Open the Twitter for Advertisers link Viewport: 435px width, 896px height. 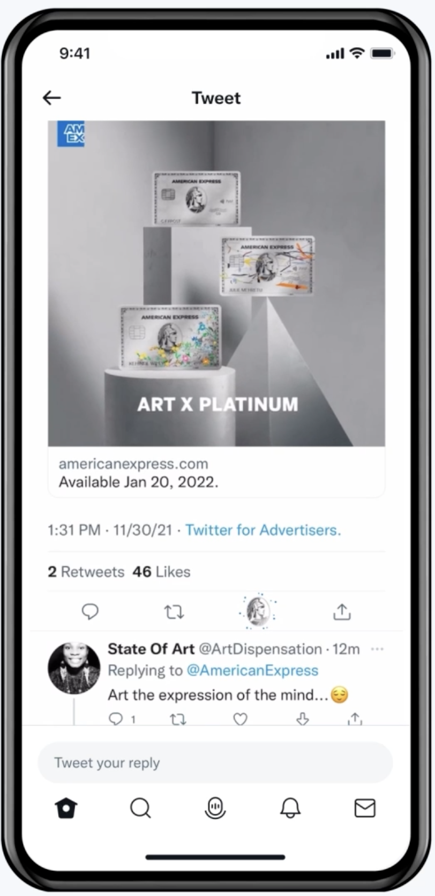coord(263,530)
